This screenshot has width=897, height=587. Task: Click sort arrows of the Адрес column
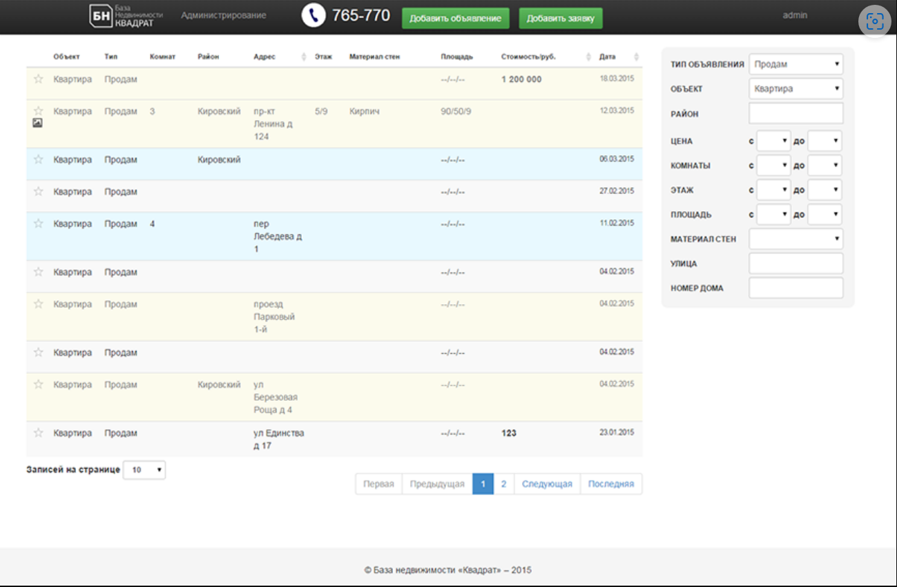pyautogui.click(x=304, y=57)
